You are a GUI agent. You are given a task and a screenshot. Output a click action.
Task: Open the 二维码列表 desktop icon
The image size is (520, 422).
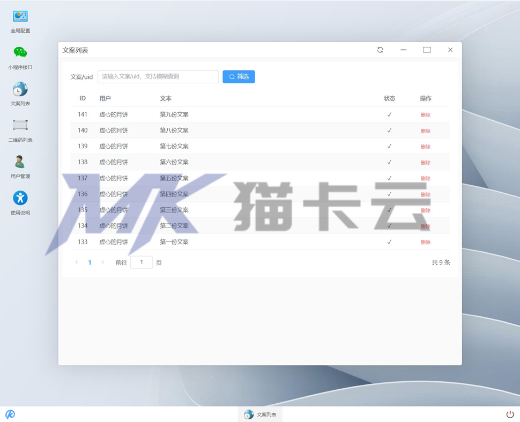[x=20, y=130]
